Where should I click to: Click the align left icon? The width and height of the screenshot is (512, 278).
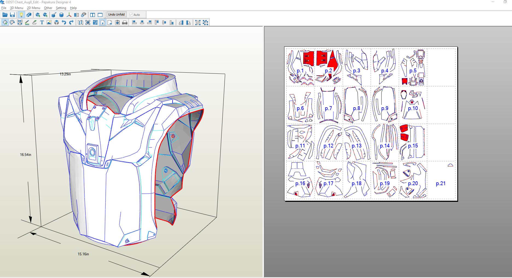(x=135, y=22)
